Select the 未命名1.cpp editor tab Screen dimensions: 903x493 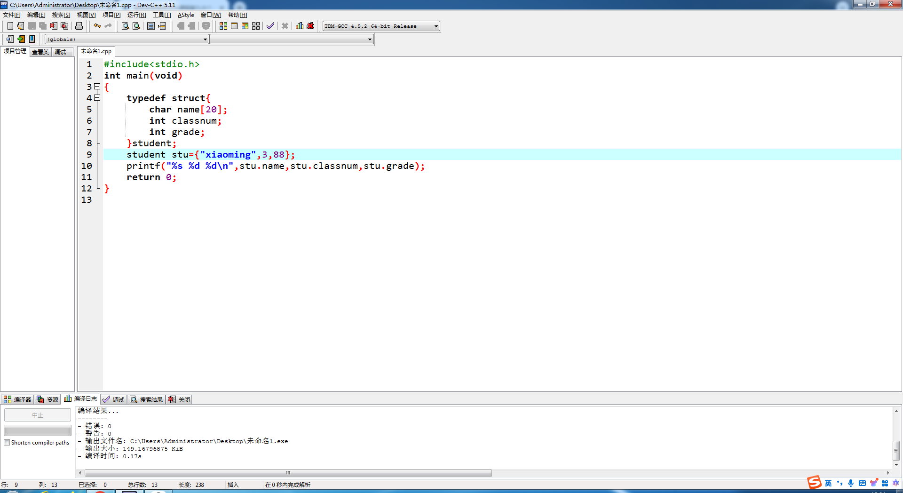[96, 51]
